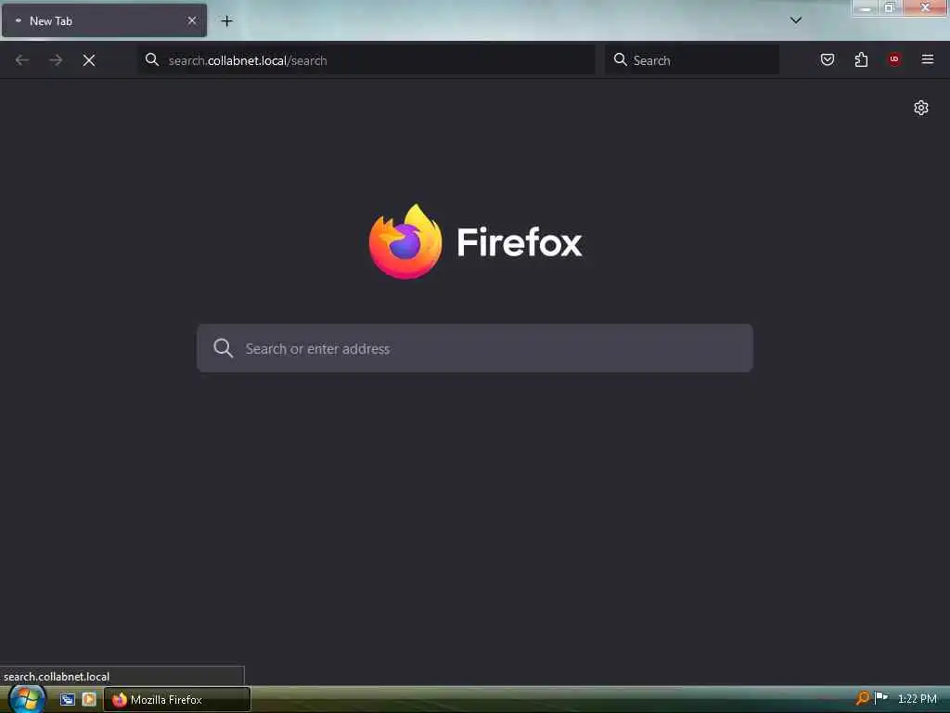Minimize the Firefox window
Image resolution: width=950 pixels, height=713 pixels.
(866, 7)
